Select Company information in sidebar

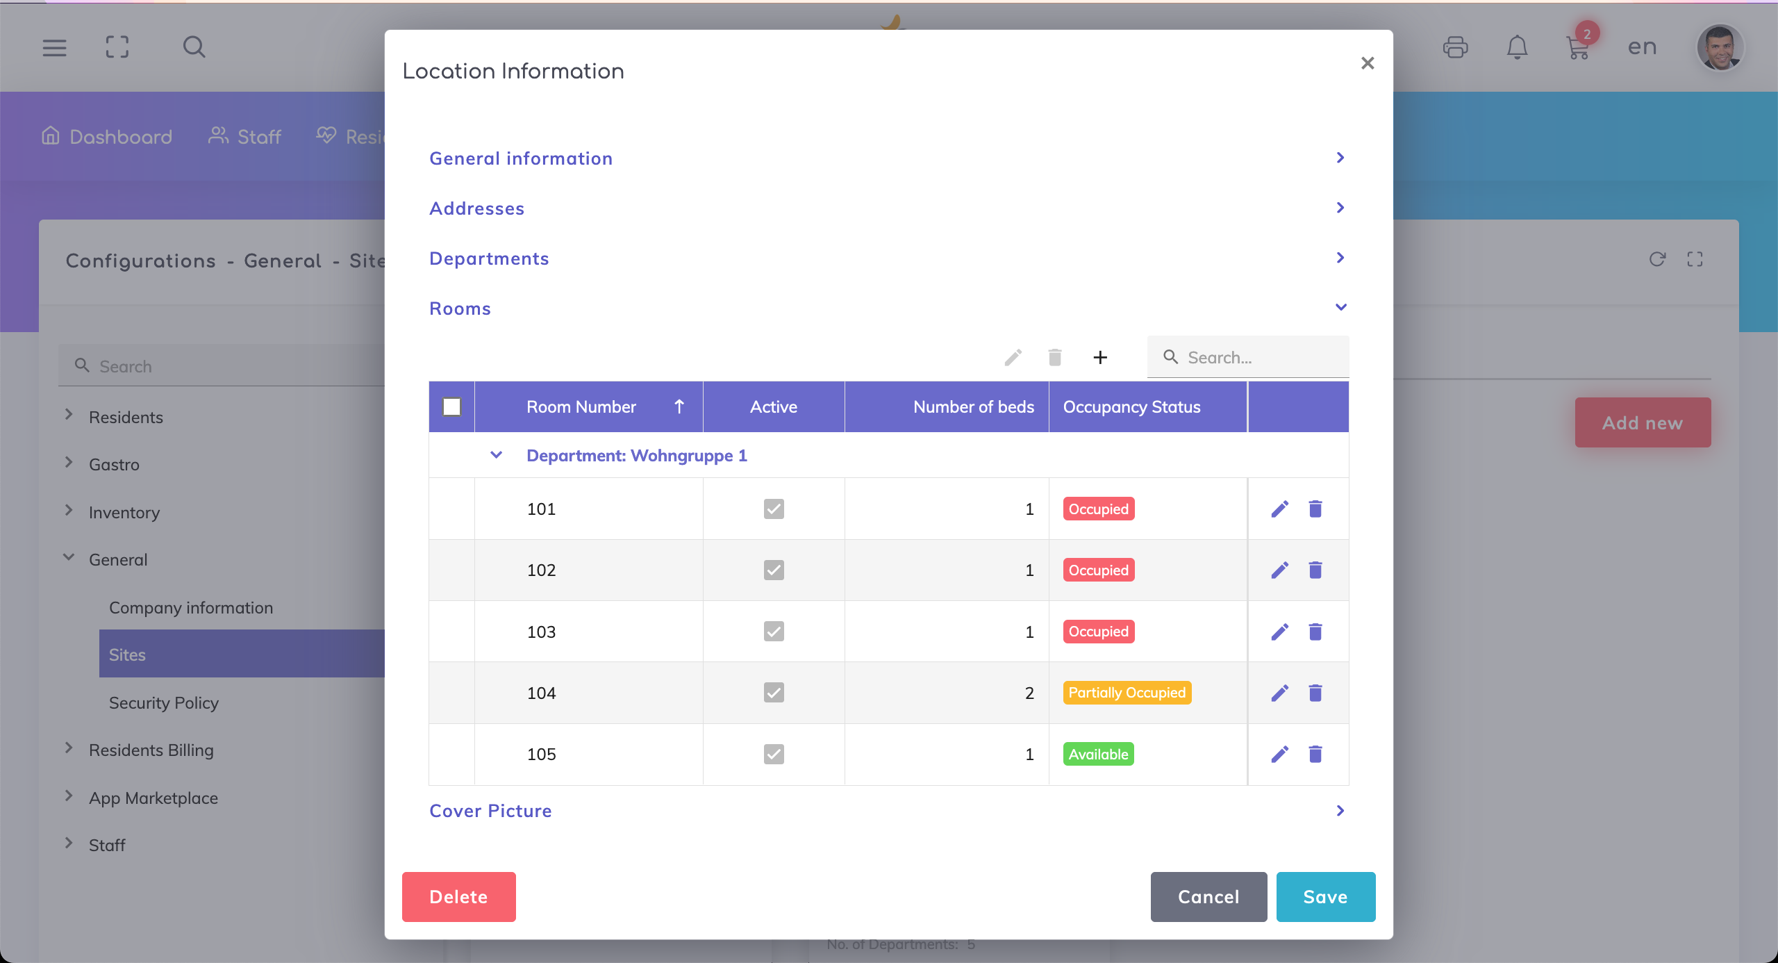[191, 607]
